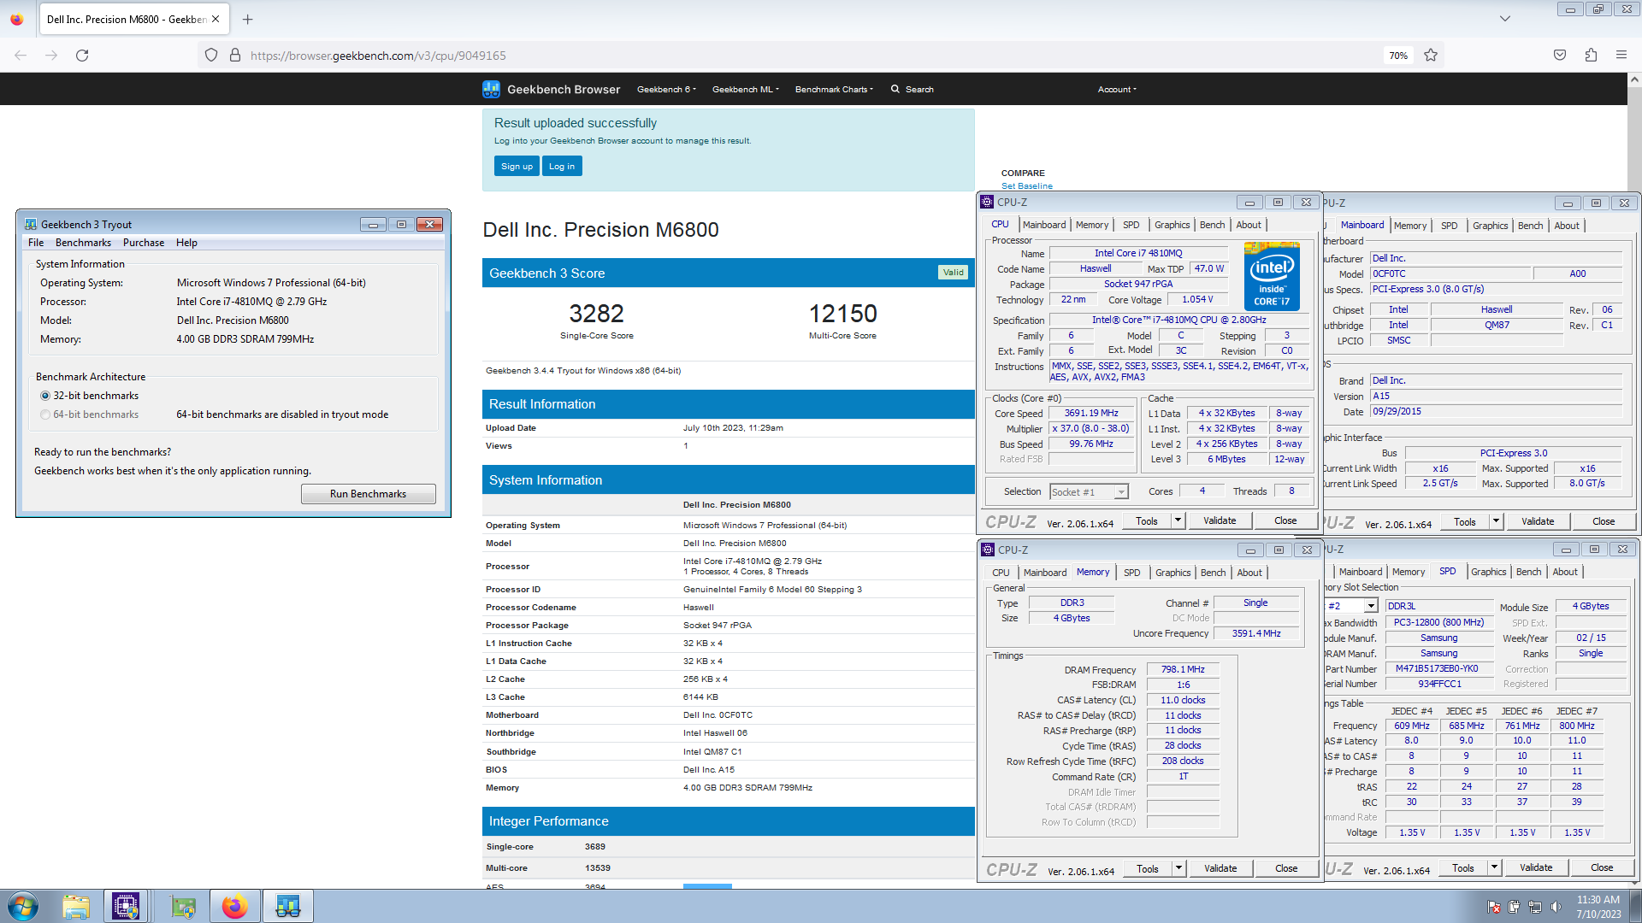Click the site padlock icon
The height and width of the screenshot is (923, 1642).
[x=235, y=56]
